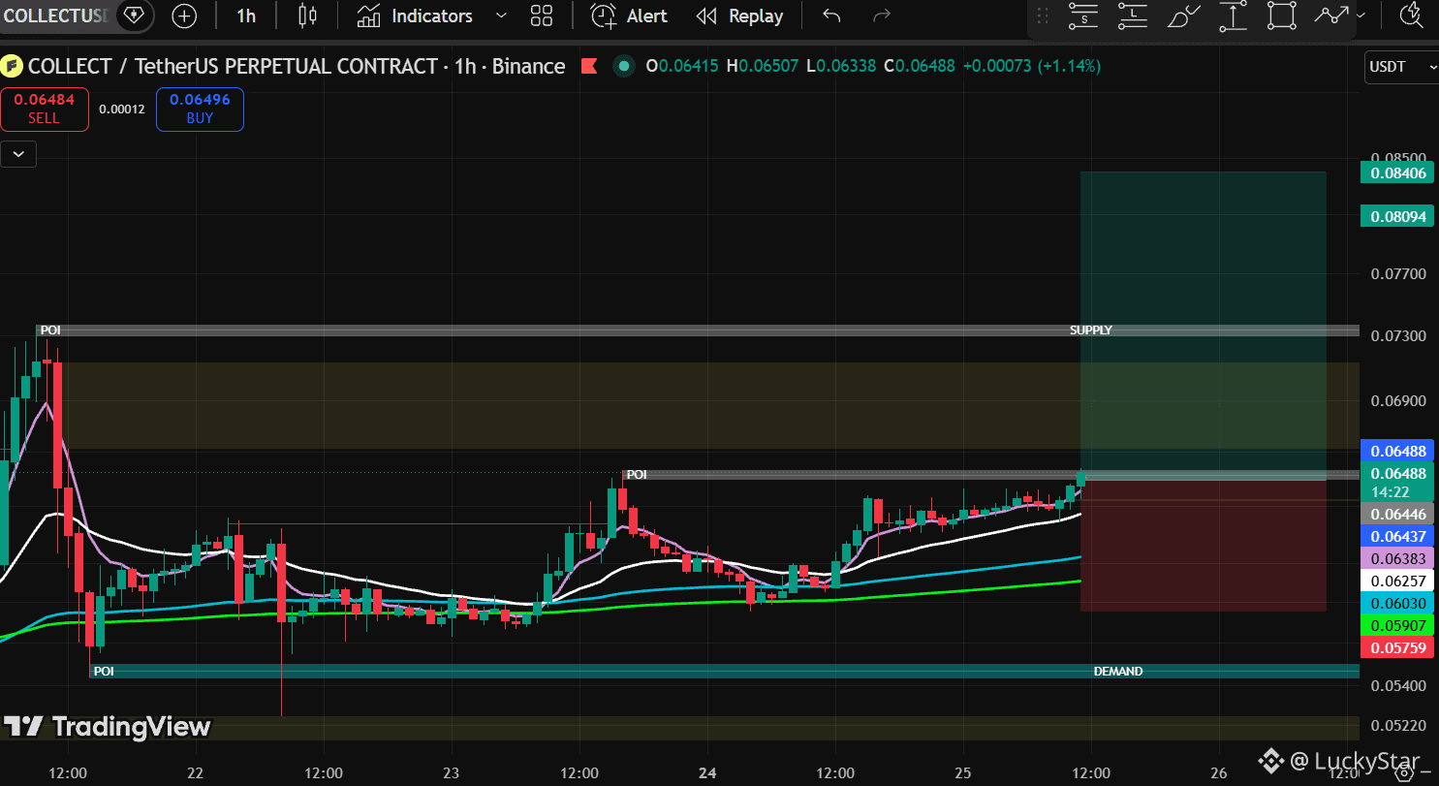
Task: Click the white 0.06257 moving average label
Action: 1398,581
